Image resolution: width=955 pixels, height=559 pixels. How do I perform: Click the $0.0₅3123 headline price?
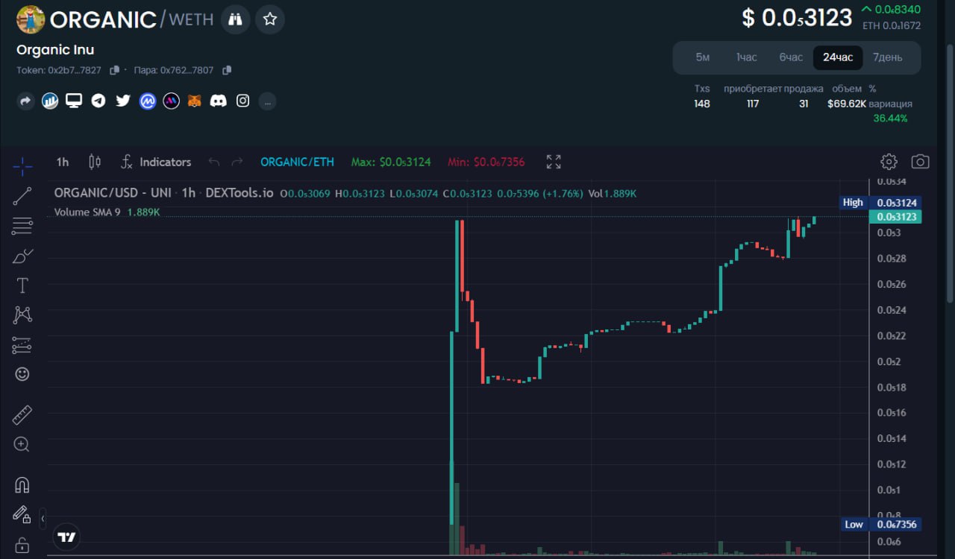click(x=797, y=17)
